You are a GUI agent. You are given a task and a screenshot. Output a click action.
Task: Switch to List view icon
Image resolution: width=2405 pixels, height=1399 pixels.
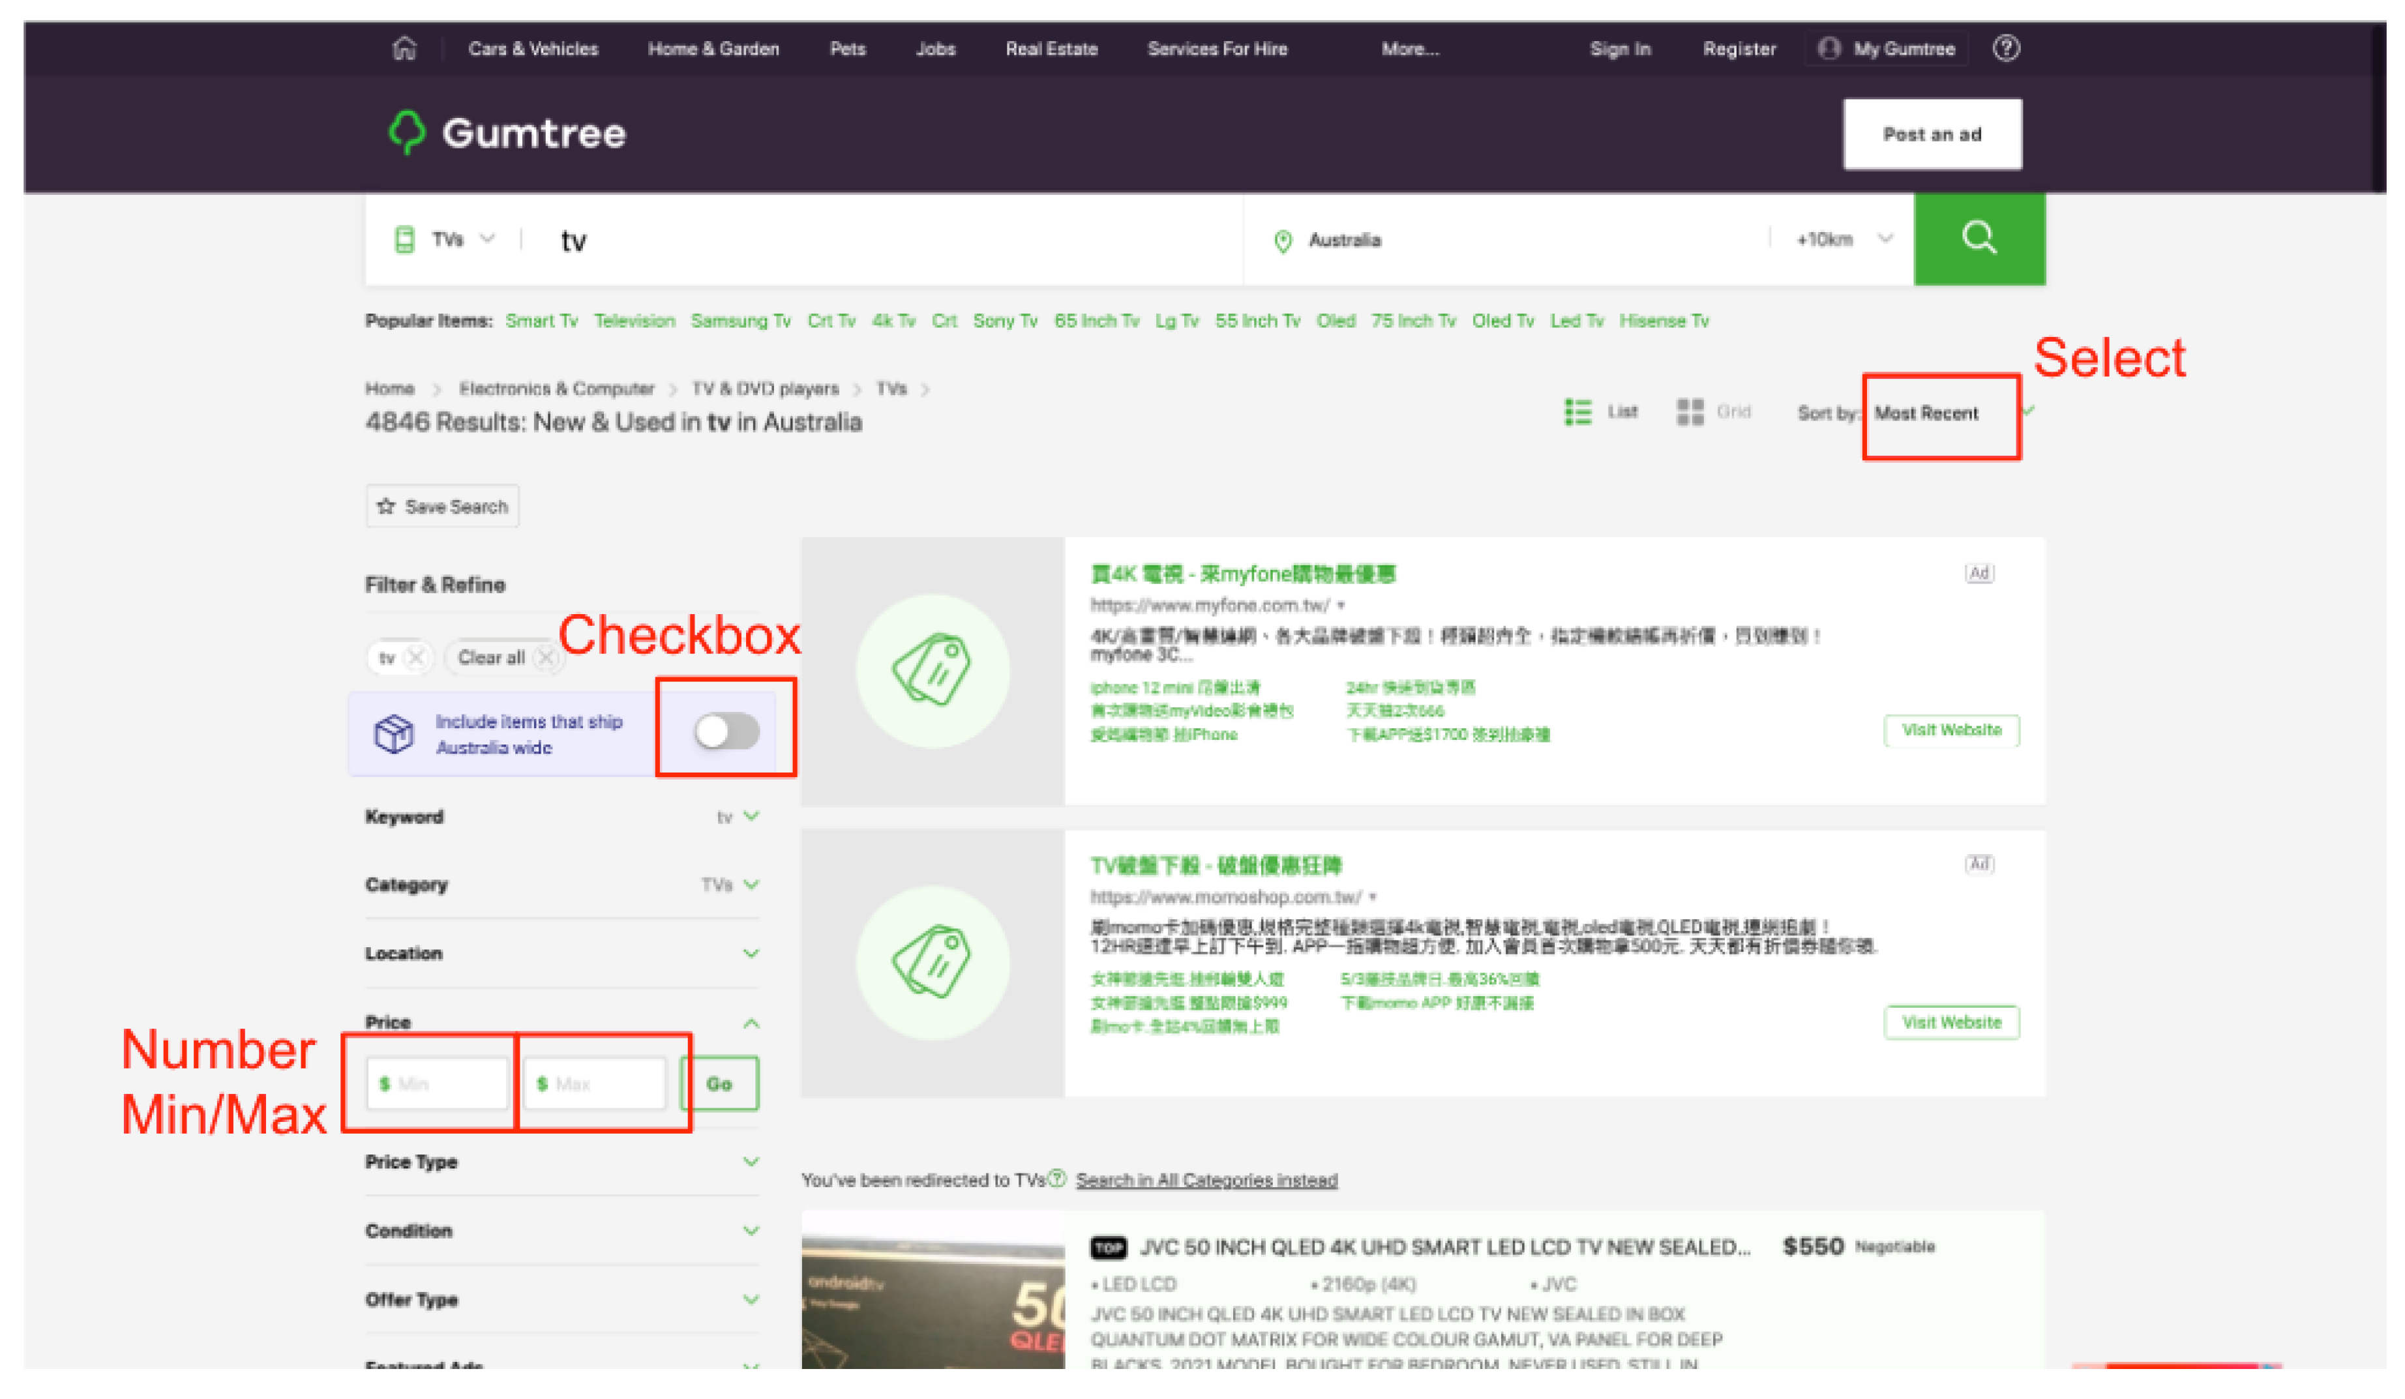click(1577, 411)
